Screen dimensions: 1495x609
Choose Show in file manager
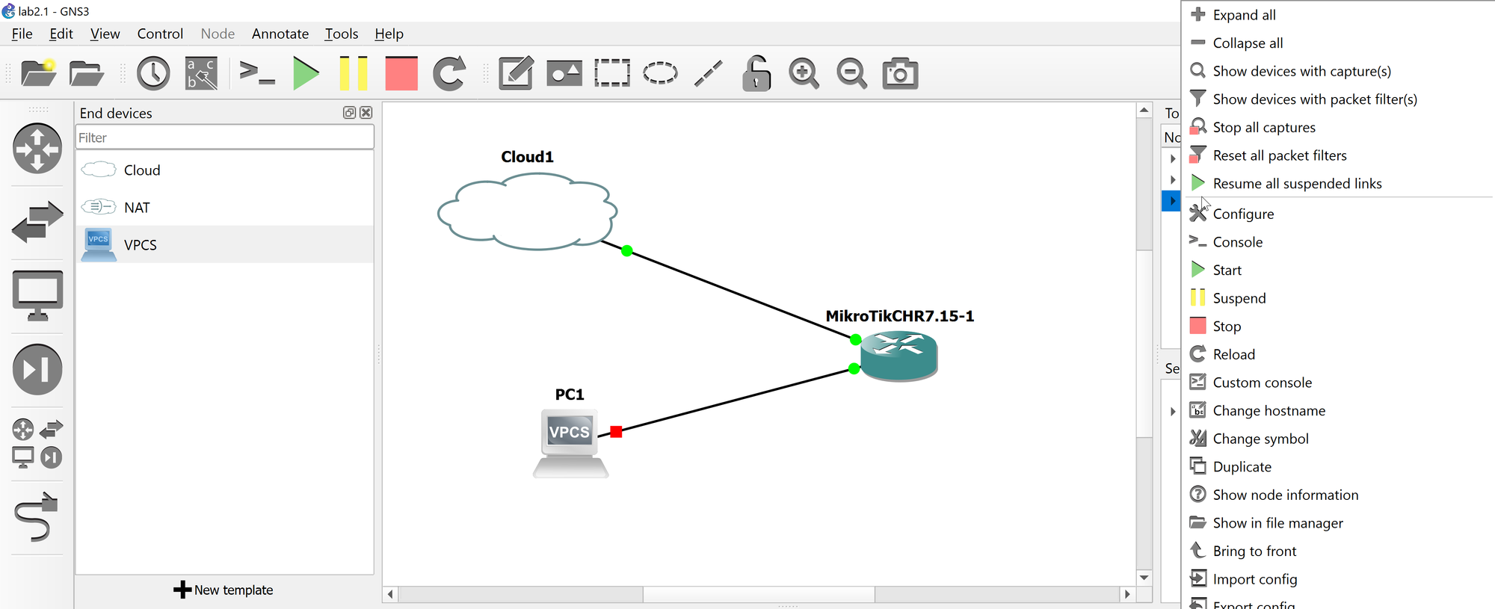[x=1338, y=523]
